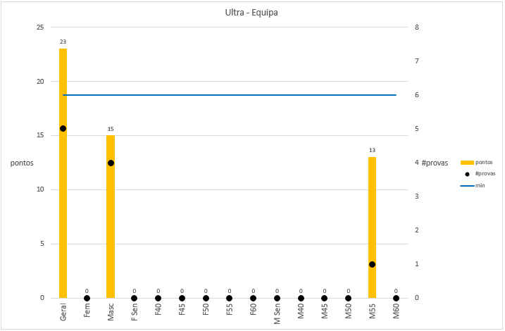Image resolution: width=505 pixels, height=331 pixels.
Task: Select the black dot on Geral bar
Action: click(x=63, y=128)
